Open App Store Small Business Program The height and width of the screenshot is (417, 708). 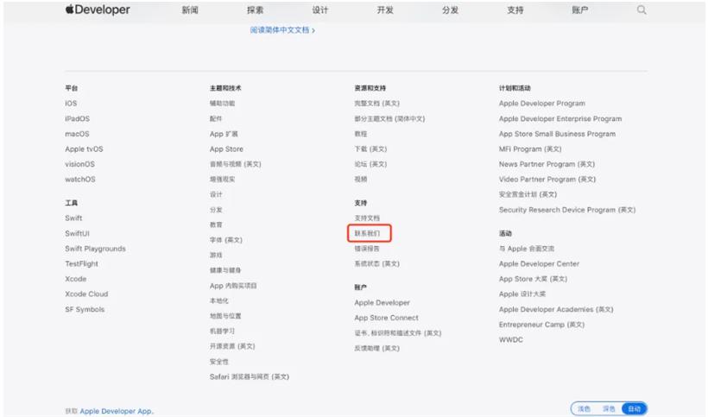(557, 134)
